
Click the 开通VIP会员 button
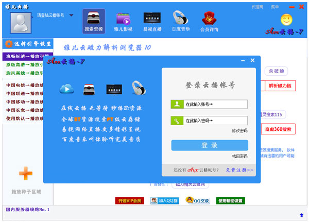click(x=129, y=200)
